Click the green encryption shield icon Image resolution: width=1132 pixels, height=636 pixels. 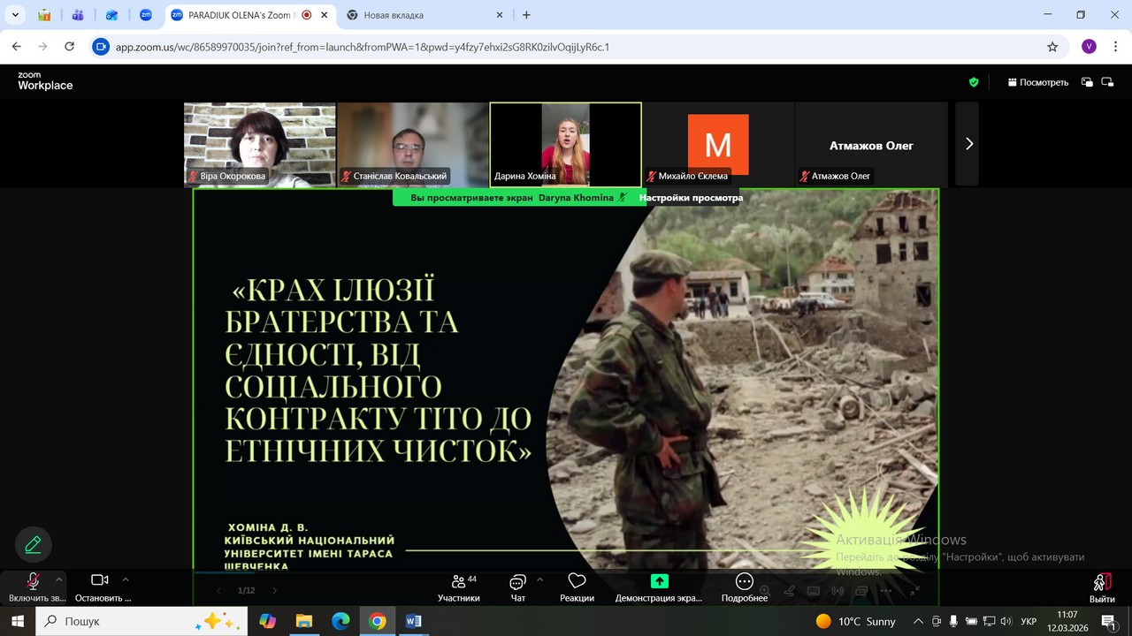[x=974, y=82]
